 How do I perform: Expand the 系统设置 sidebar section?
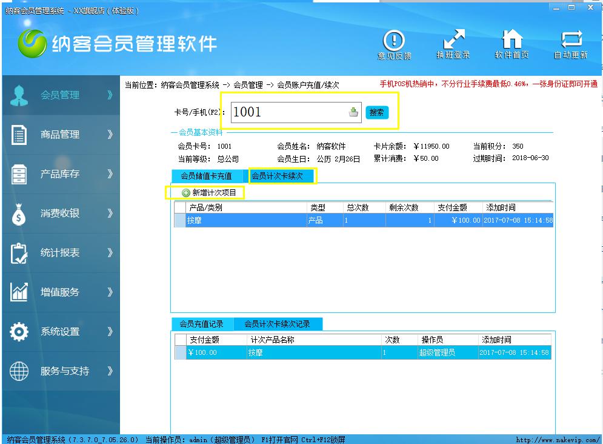61,332
